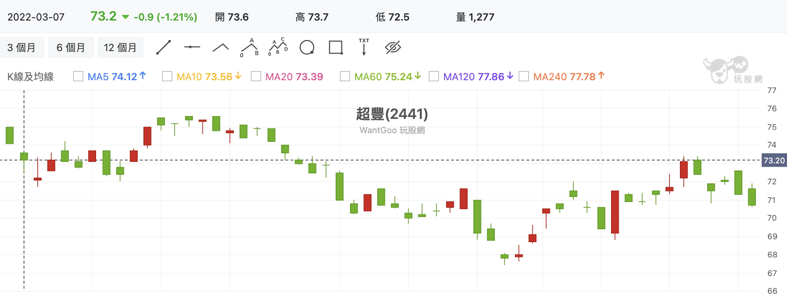Enable the MA10 moving average checkbox
Image resolution: width=787 pixels, height=298 pixels.
[167, 76]
